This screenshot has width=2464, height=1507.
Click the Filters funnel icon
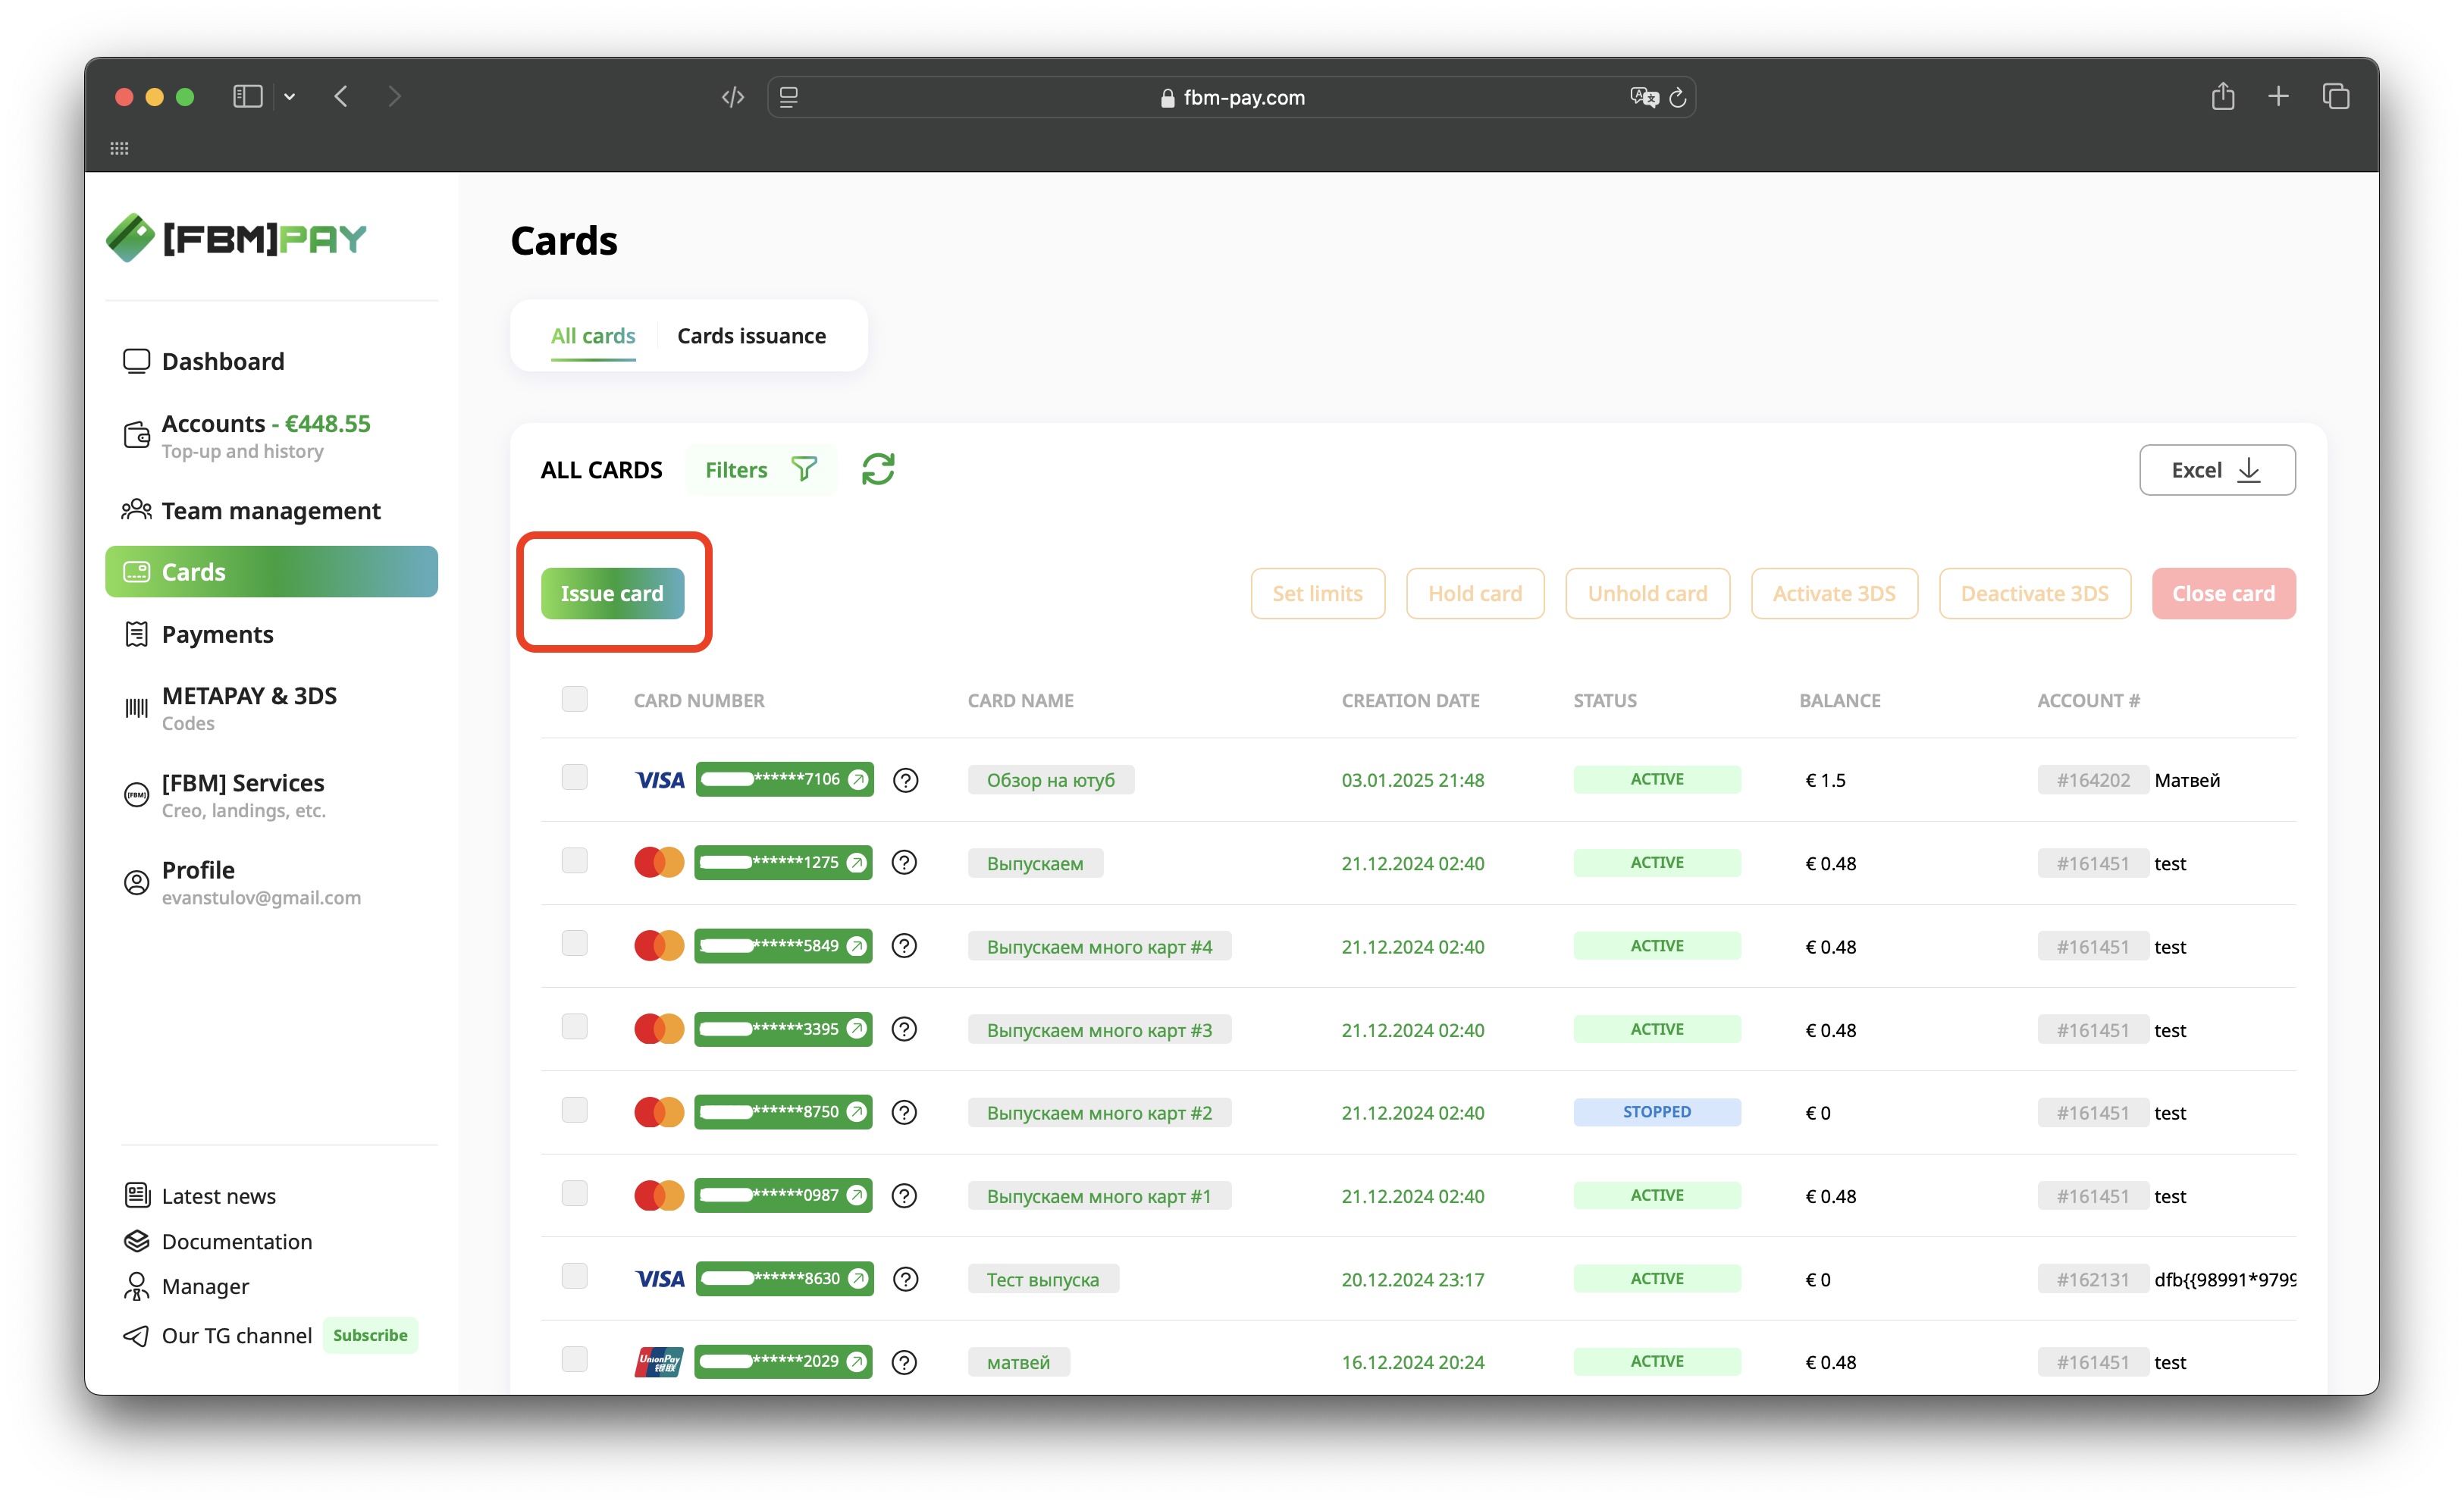click(x=804, y=469)
